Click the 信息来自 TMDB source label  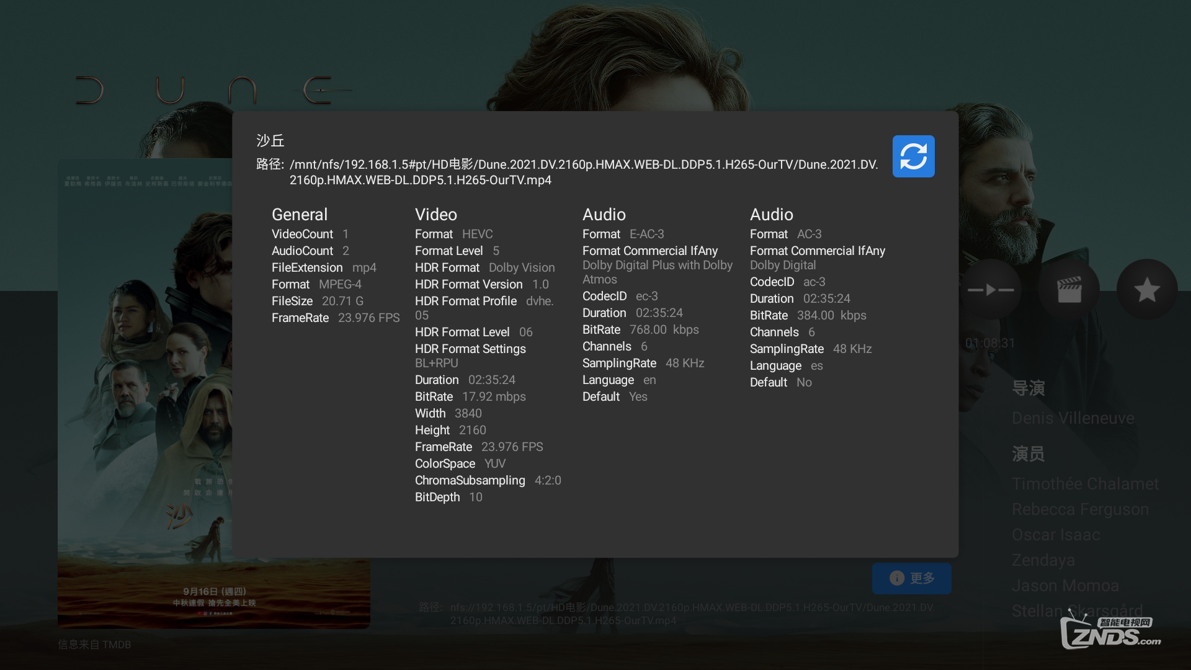94,645
